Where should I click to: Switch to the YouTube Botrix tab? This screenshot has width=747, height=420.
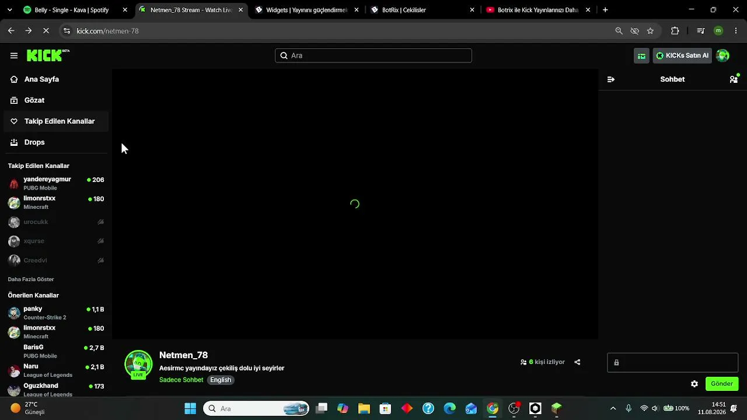pos(539,10)
